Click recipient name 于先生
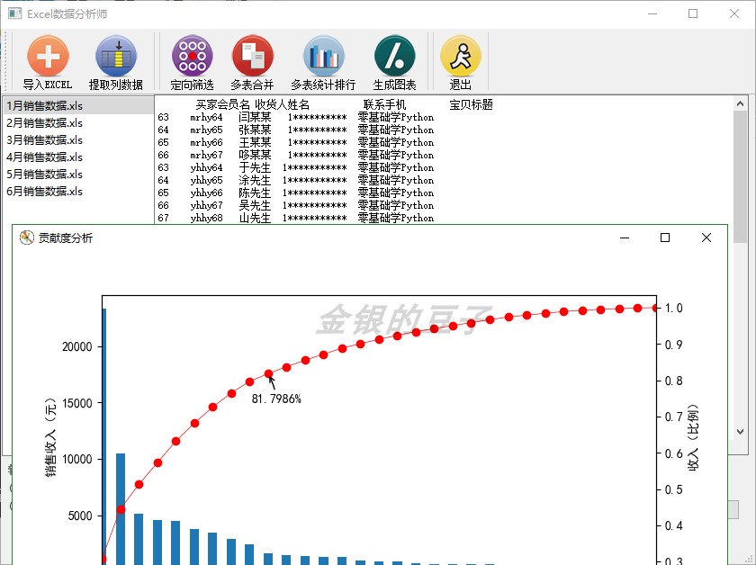Screen dimensions: 756x565 (x=255, y=167)
